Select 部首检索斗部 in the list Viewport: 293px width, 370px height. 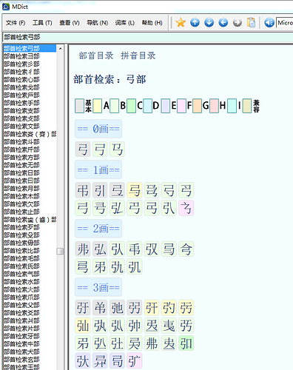click(x=30, y=142)
